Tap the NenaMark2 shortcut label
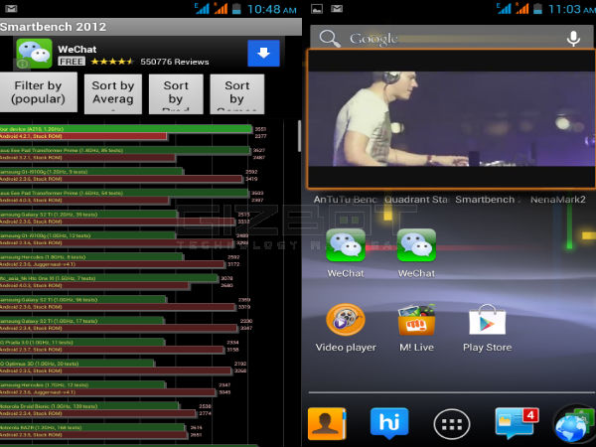 [x=558, y=200]
